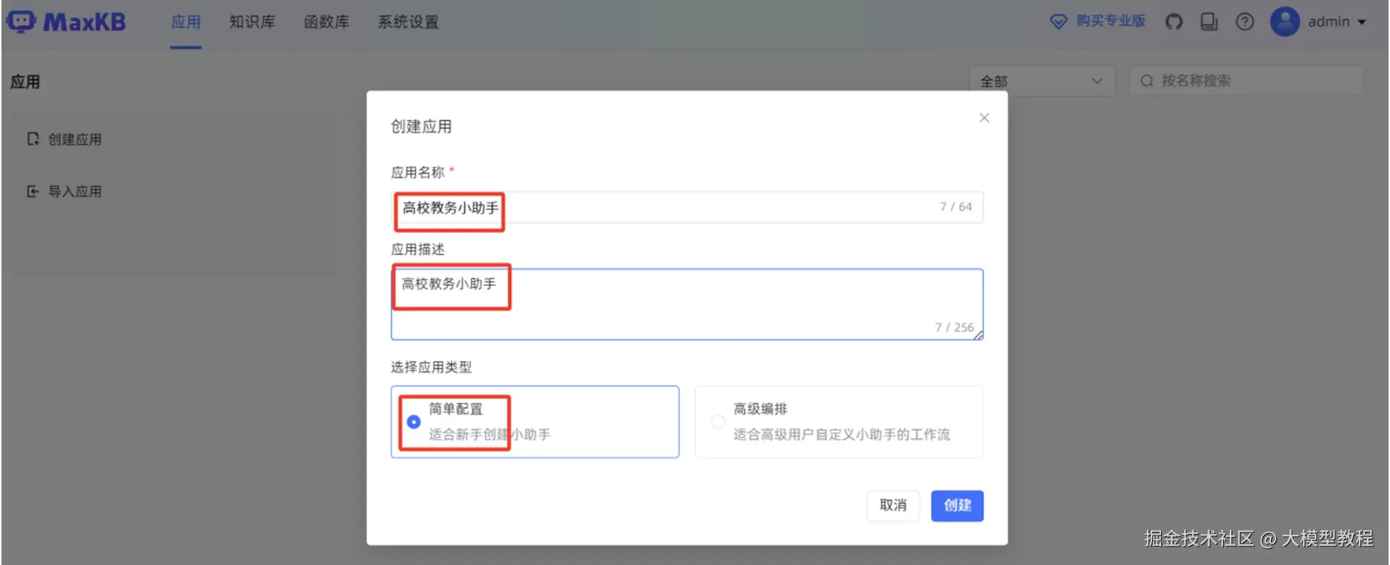Screen dimensions: 1390x565
Task: Select the 高级编排 radio button
Action: (718, 422)
